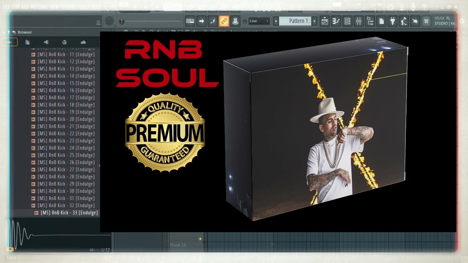
Task: Click the 09/04 FL STUDIO news panel
Action: (445, 21)
